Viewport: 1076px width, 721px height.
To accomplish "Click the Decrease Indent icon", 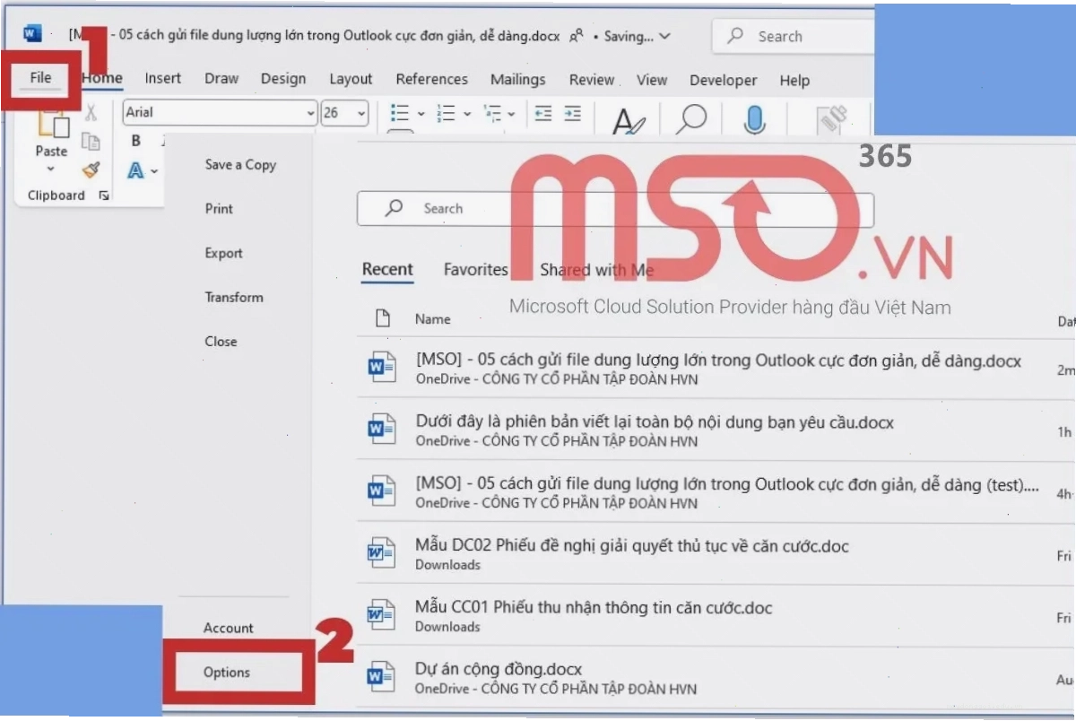I will coord(543,114).
